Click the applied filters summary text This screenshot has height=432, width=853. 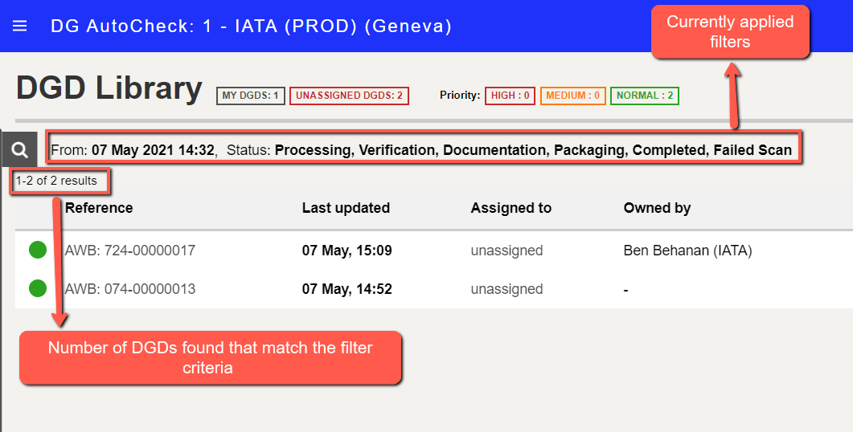point(421,150)
